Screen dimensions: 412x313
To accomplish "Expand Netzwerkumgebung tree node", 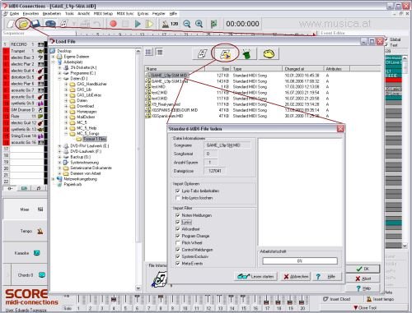I will (x=54, y=179).
